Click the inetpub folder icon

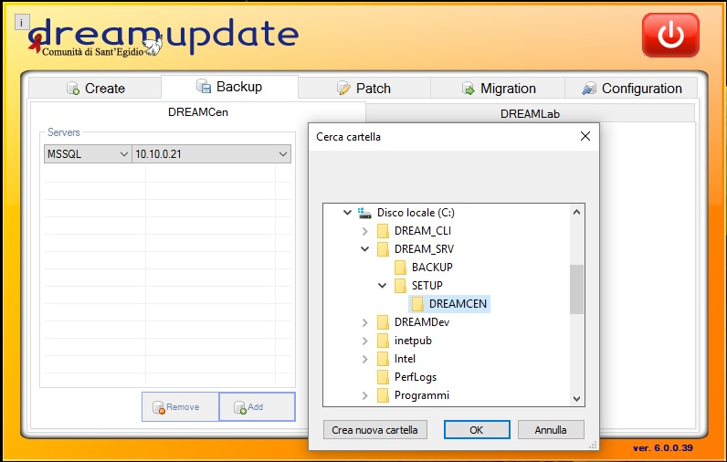[x=383, y=341]
